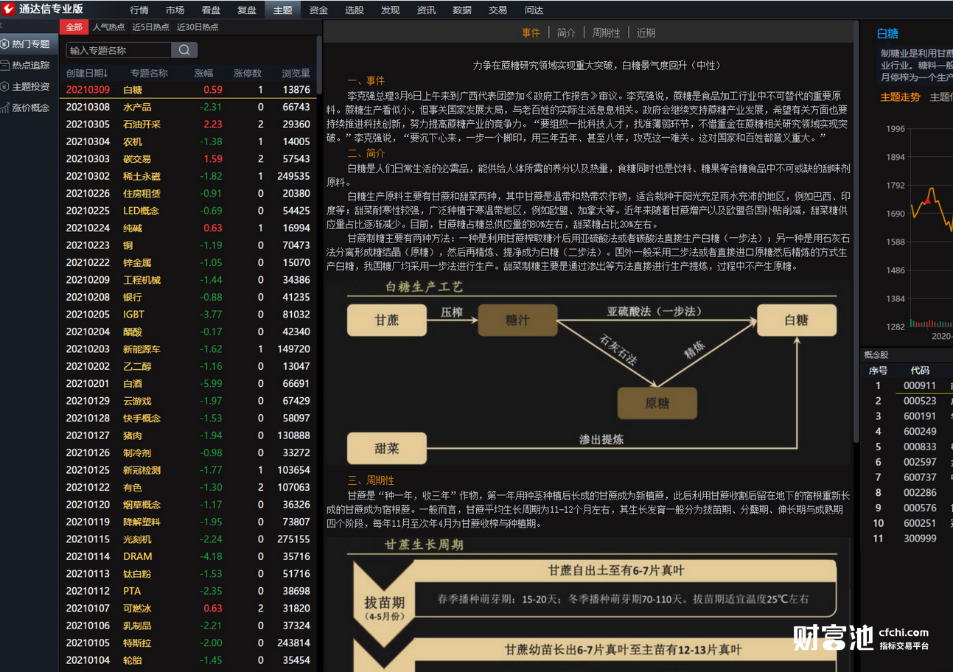Select the 碳交易 topic row

pyautogui.click(x=188, y=159)
